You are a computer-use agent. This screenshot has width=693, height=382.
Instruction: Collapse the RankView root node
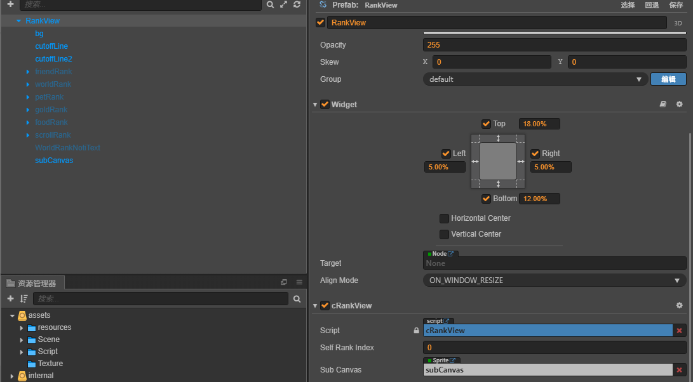click(18, 21)
